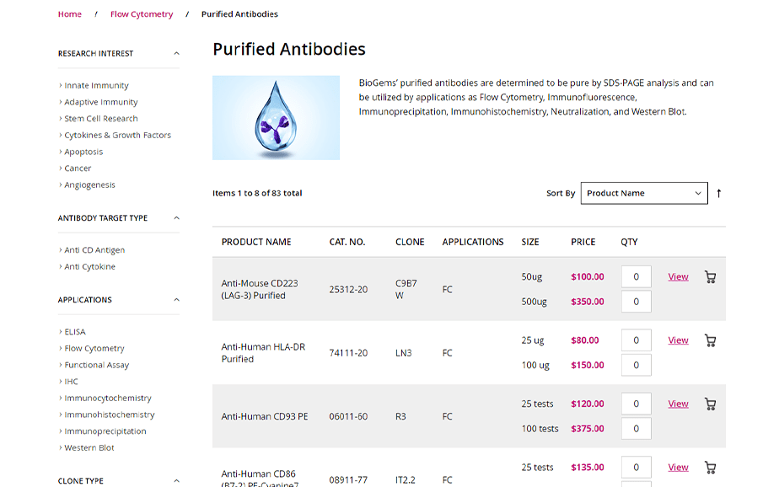Collapse the Research Interest section
This screenshot has width=779, height=487.
[x=176, y=53]
